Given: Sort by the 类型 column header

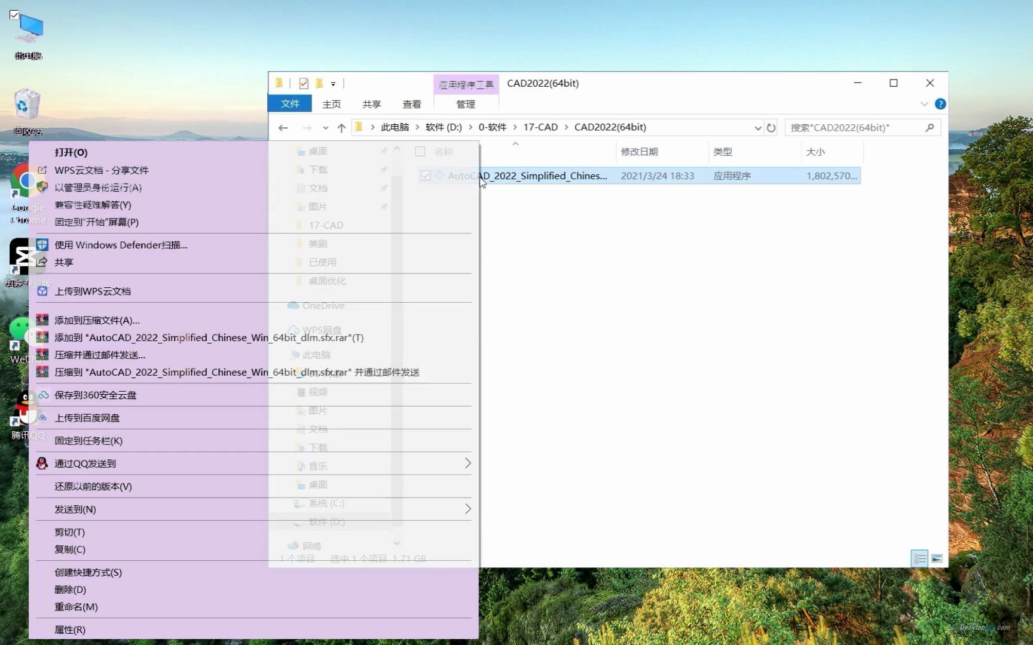Looking at the screenshot, I should pyautogui.click(x=755, y=152).
